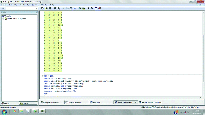Viewport: 205px width, 115px height.
Task: Expand the GLM: The SAS System node
Action: (3, 19)
